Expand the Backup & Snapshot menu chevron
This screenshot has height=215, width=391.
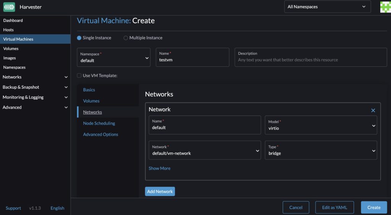click(x=66, y=87)
